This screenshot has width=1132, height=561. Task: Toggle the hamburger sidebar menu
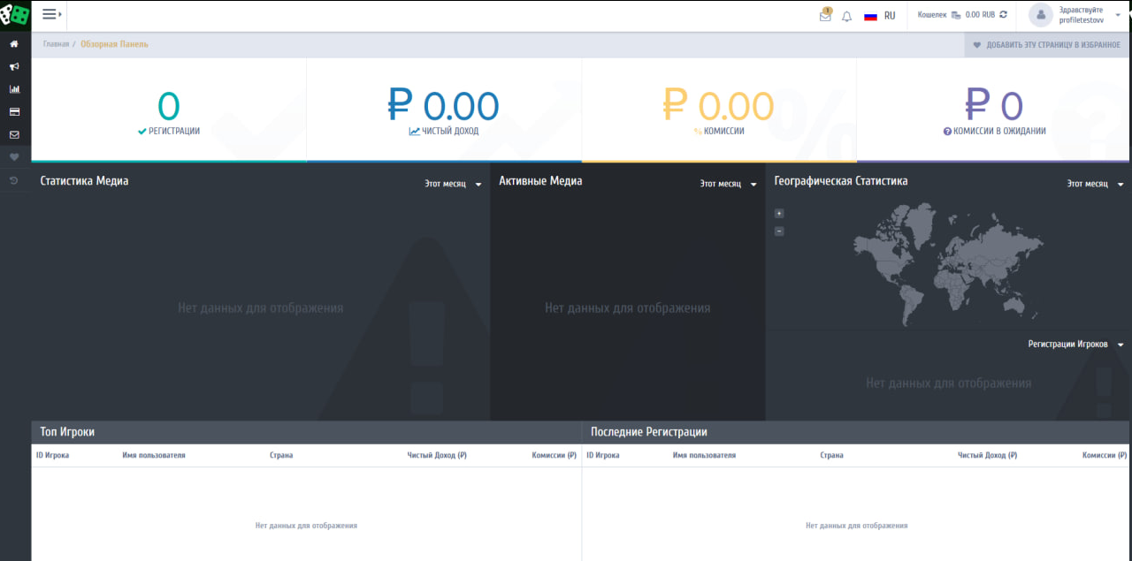tap(50, 14)
